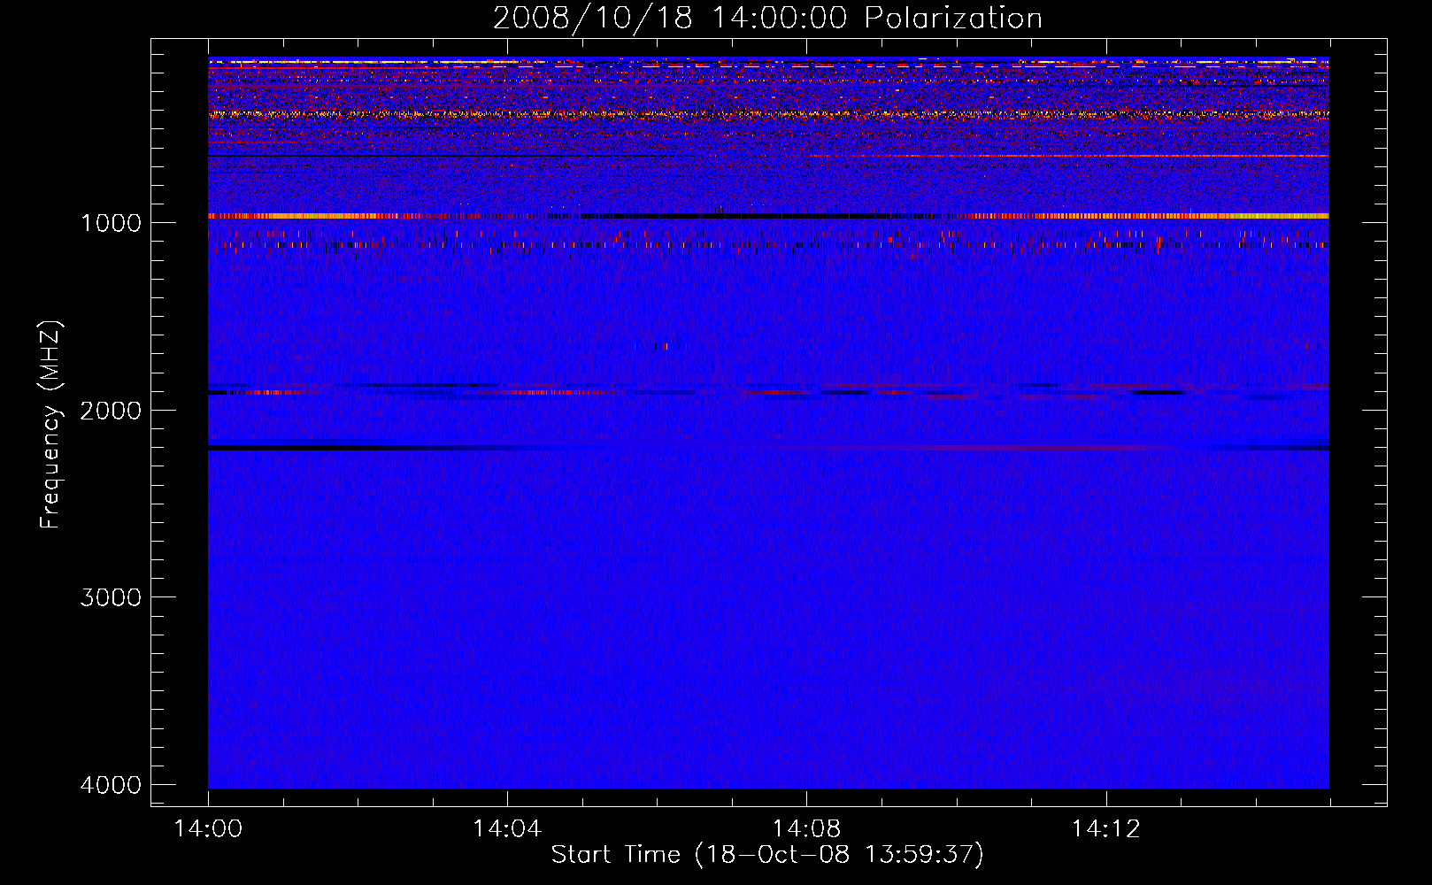
Task: Click the plot title '2008/10/18 14:00:00 Polarization'
Action: point(767,19)
